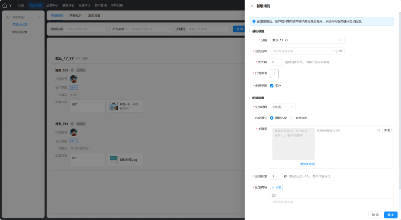Select 关键词回复 in the sidebar
This screenshot has width=401, height=220.
pyautogui.click(x=20, y=24)
